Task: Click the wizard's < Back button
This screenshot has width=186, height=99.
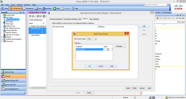Action: pyautogui.click(x=128, y=88)
